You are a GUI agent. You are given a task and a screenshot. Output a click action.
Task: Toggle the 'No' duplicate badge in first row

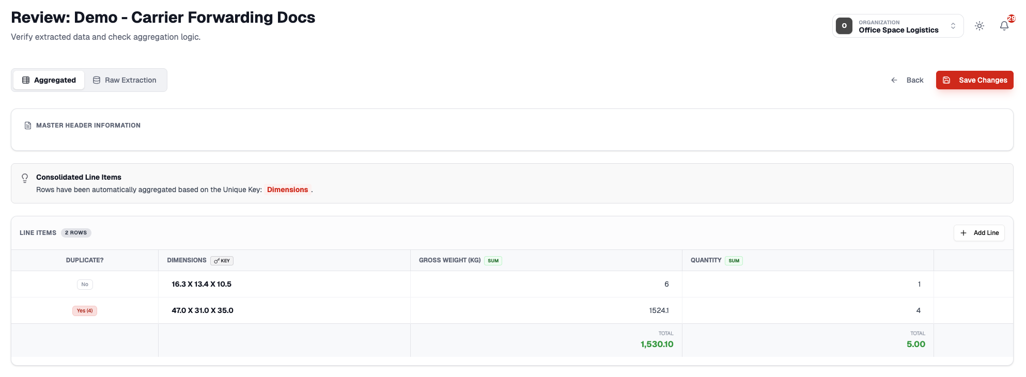(x=85, y=285)
